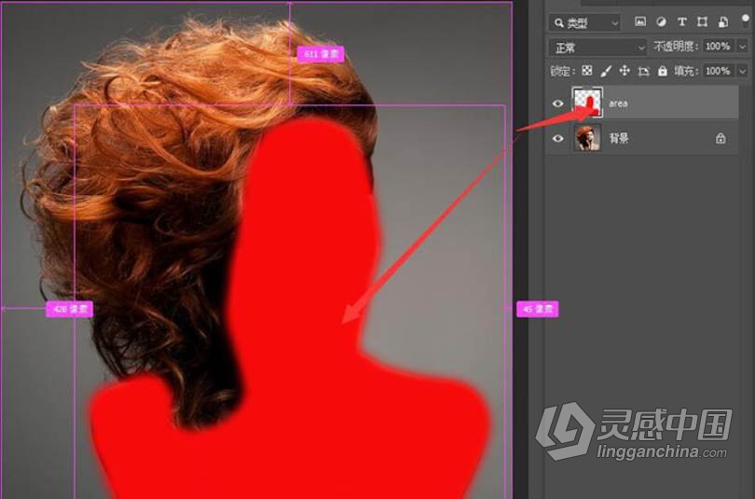This screenshot has height=499, width=755.
Task: Expand the 填充 fill slider arrow
Action: coord(742,71)
